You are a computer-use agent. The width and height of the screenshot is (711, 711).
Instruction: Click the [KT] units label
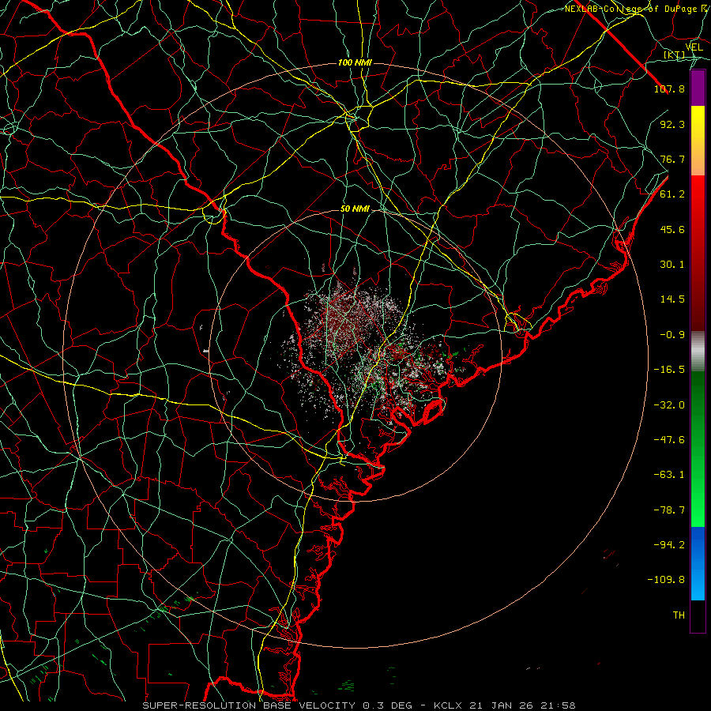[x=675, y=55]
